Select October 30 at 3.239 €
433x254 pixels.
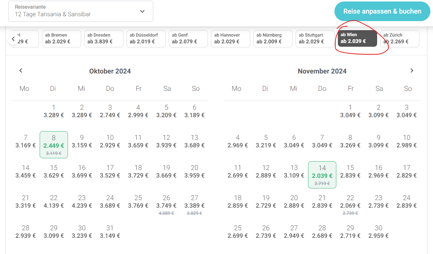(82, 232)
